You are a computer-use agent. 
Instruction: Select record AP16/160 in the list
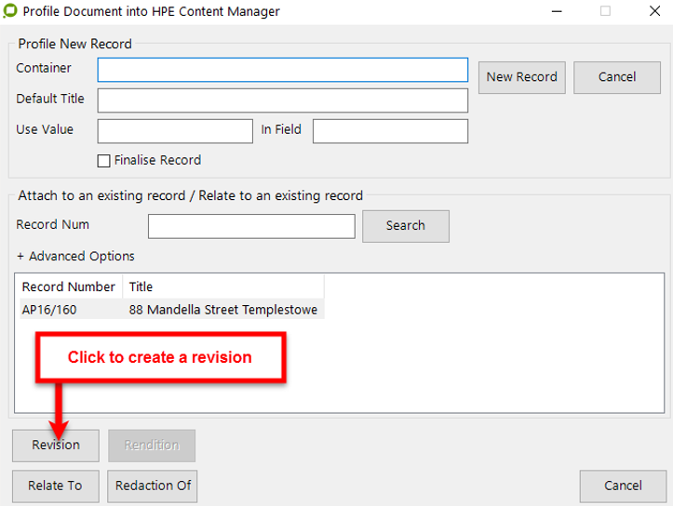48,309
